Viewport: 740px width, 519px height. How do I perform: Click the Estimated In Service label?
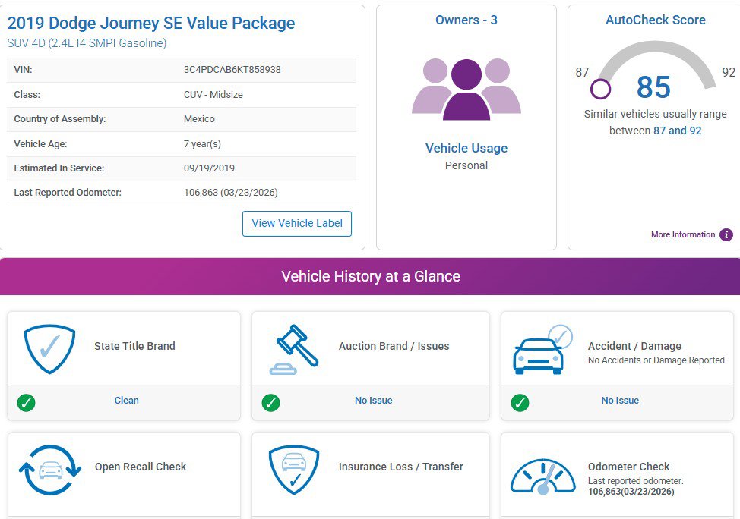pyautogui.click(x=59, y=168)
